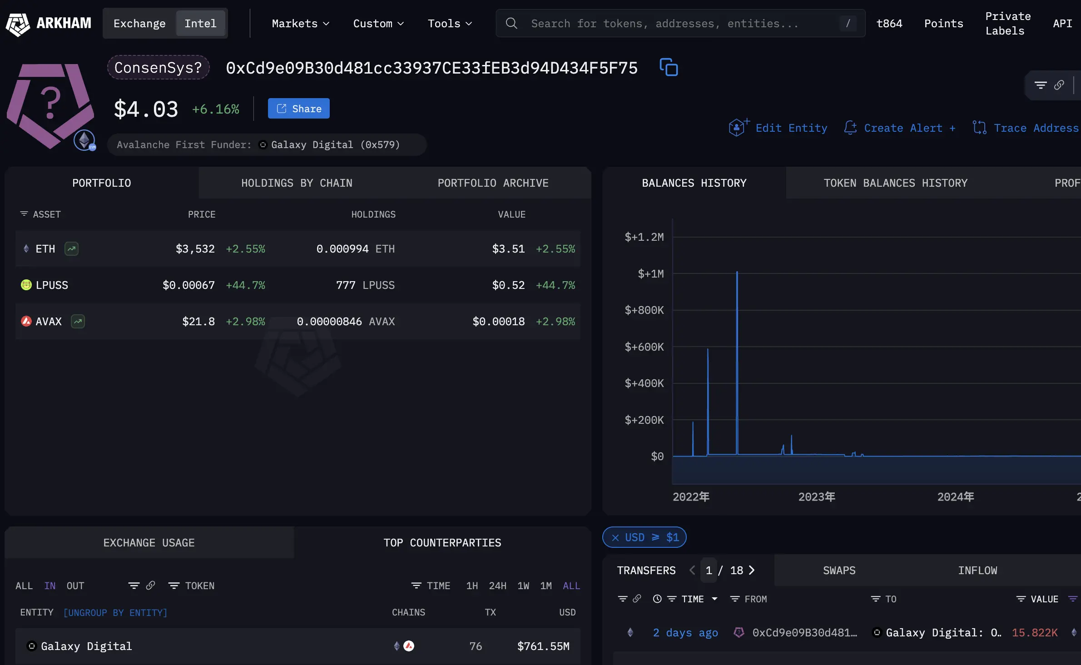The width and height of the screenshot is (1081, 665).
Task: Open the Tools dropdown menu
Action: [x=450, y=23]
